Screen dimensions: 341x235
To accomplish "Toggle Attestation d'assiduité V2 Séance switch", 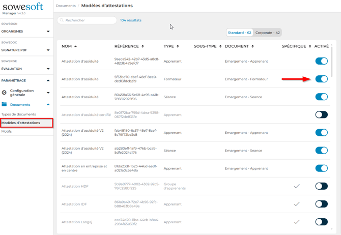I will point(322,150).
